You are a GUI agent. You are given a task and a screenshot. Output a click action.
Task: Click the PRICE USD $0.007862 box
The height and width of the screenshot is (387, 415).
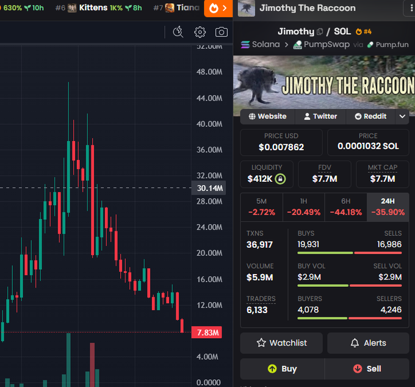click(281, 142)
